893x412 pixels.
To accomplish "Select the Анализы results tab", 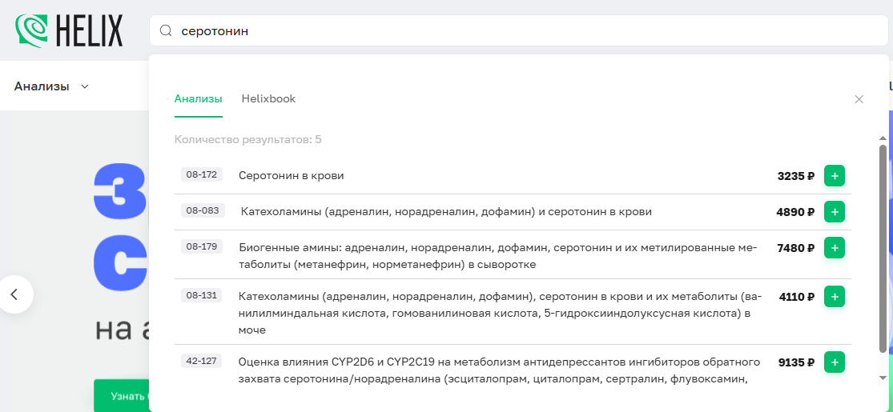I will click(x=198, y=99).
